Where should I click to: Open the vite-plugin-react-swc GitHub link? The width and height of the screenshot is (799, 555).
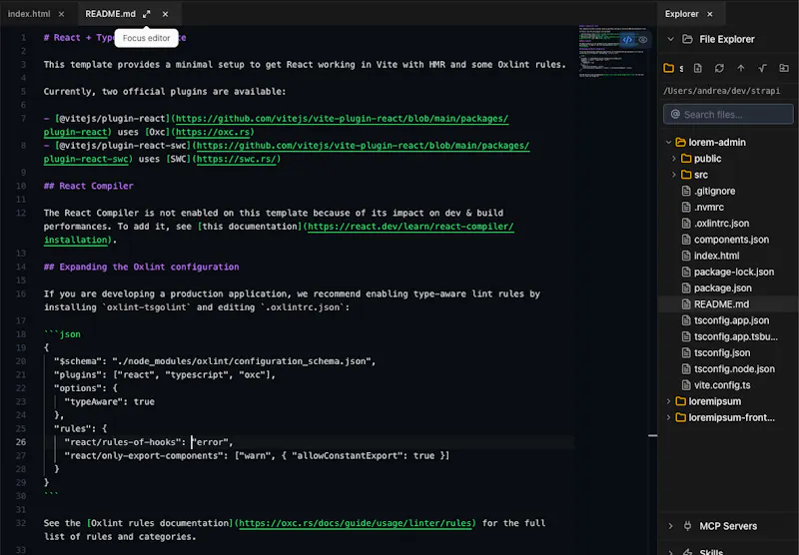[x=363, y=146]
